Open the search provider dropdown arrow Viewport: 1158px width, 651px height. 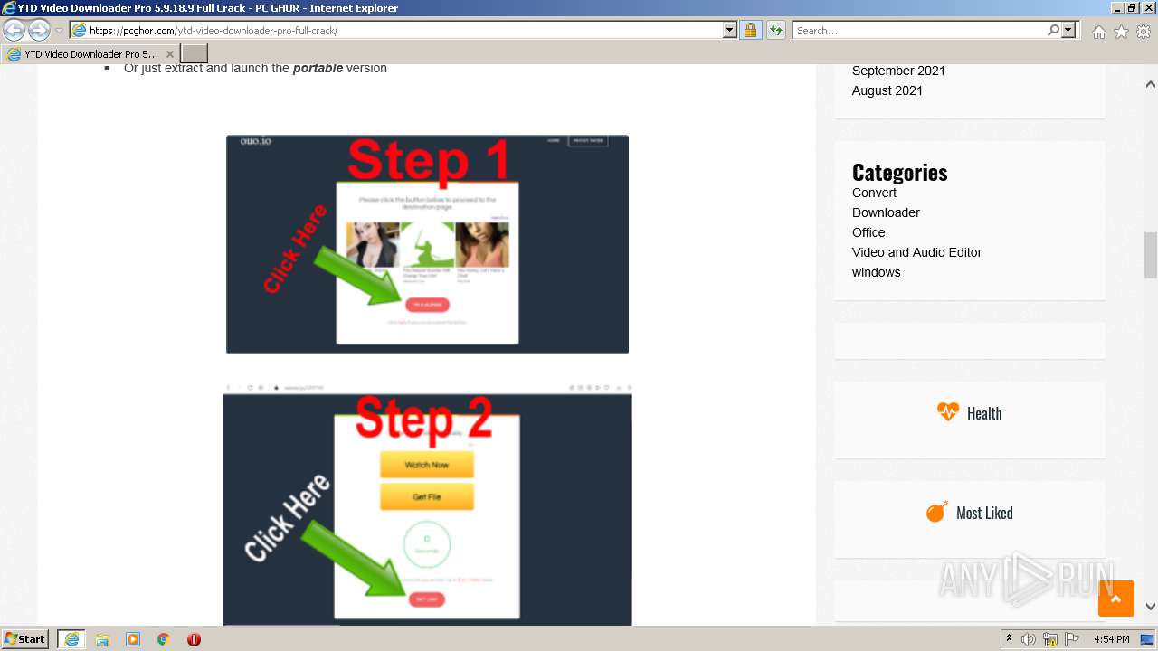pyautogui.click(x=1068, y=30)
